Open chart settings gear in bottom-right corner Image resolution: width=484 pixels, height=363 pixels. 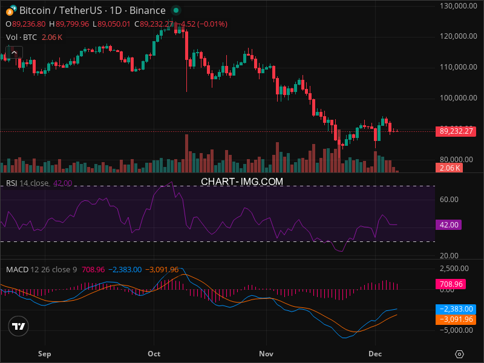click(460, 354)
